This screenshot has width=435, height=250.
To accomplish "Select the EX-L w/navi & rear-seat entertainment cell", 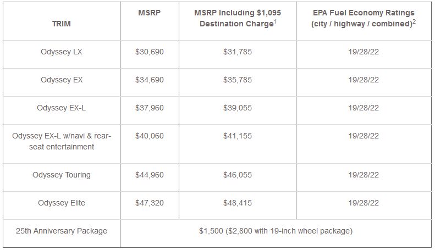I will point(62,141).
